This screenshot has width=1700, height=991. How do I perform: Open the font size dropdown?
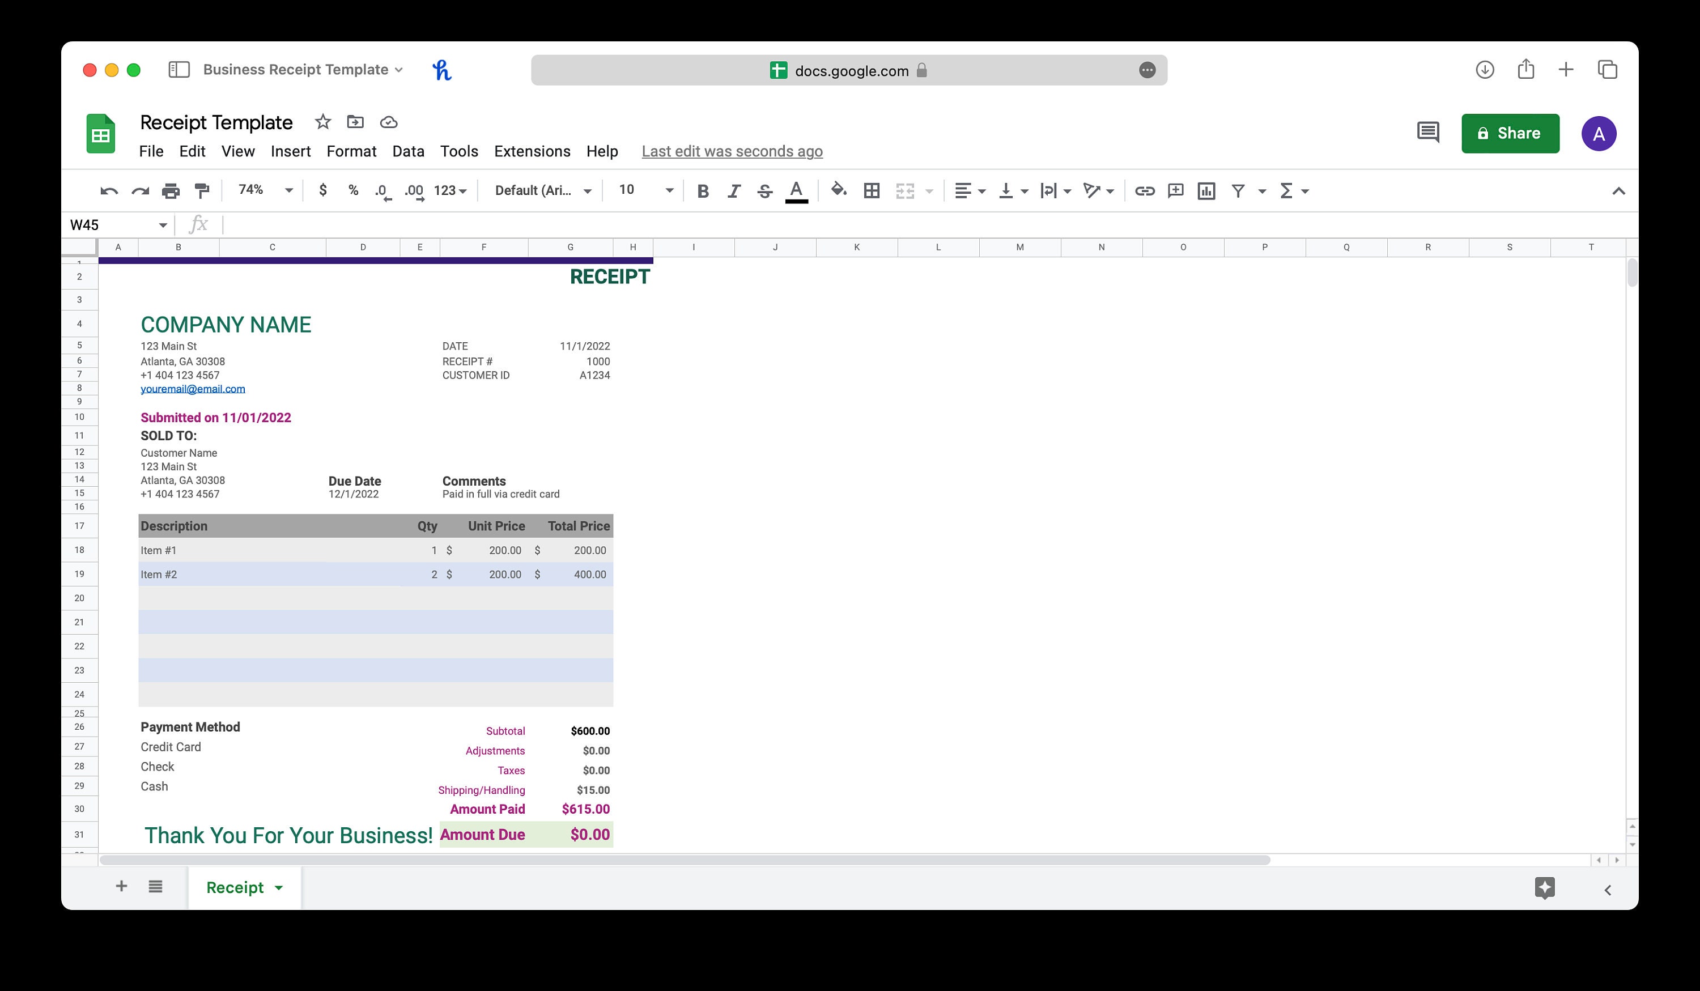click(x=669, y=190)
